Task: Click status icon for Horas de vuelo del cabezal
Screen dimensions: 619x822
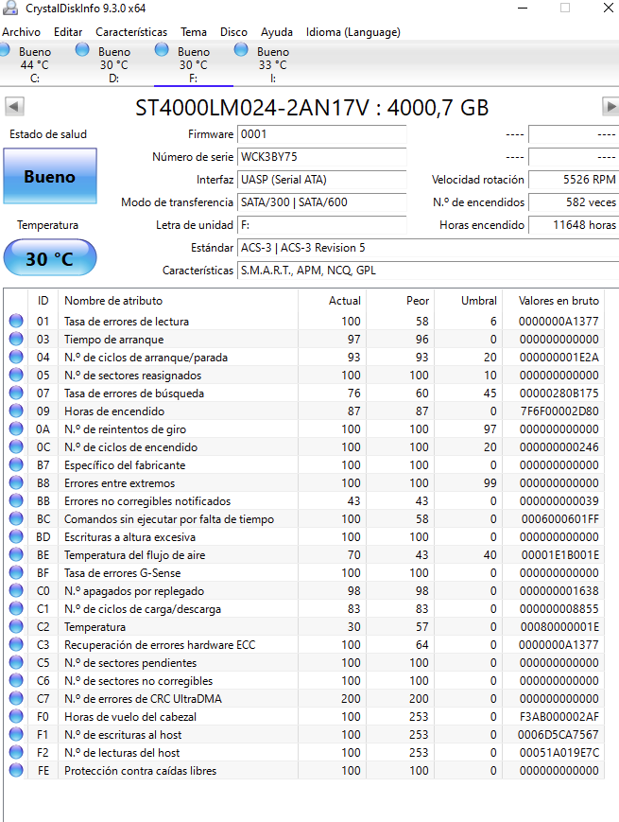Action: pos(16,716)
